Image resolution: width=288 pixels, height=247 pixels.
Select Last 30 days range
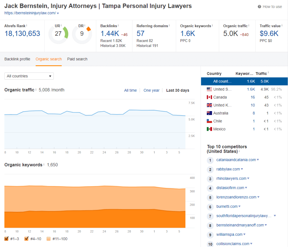coord(178,90)
